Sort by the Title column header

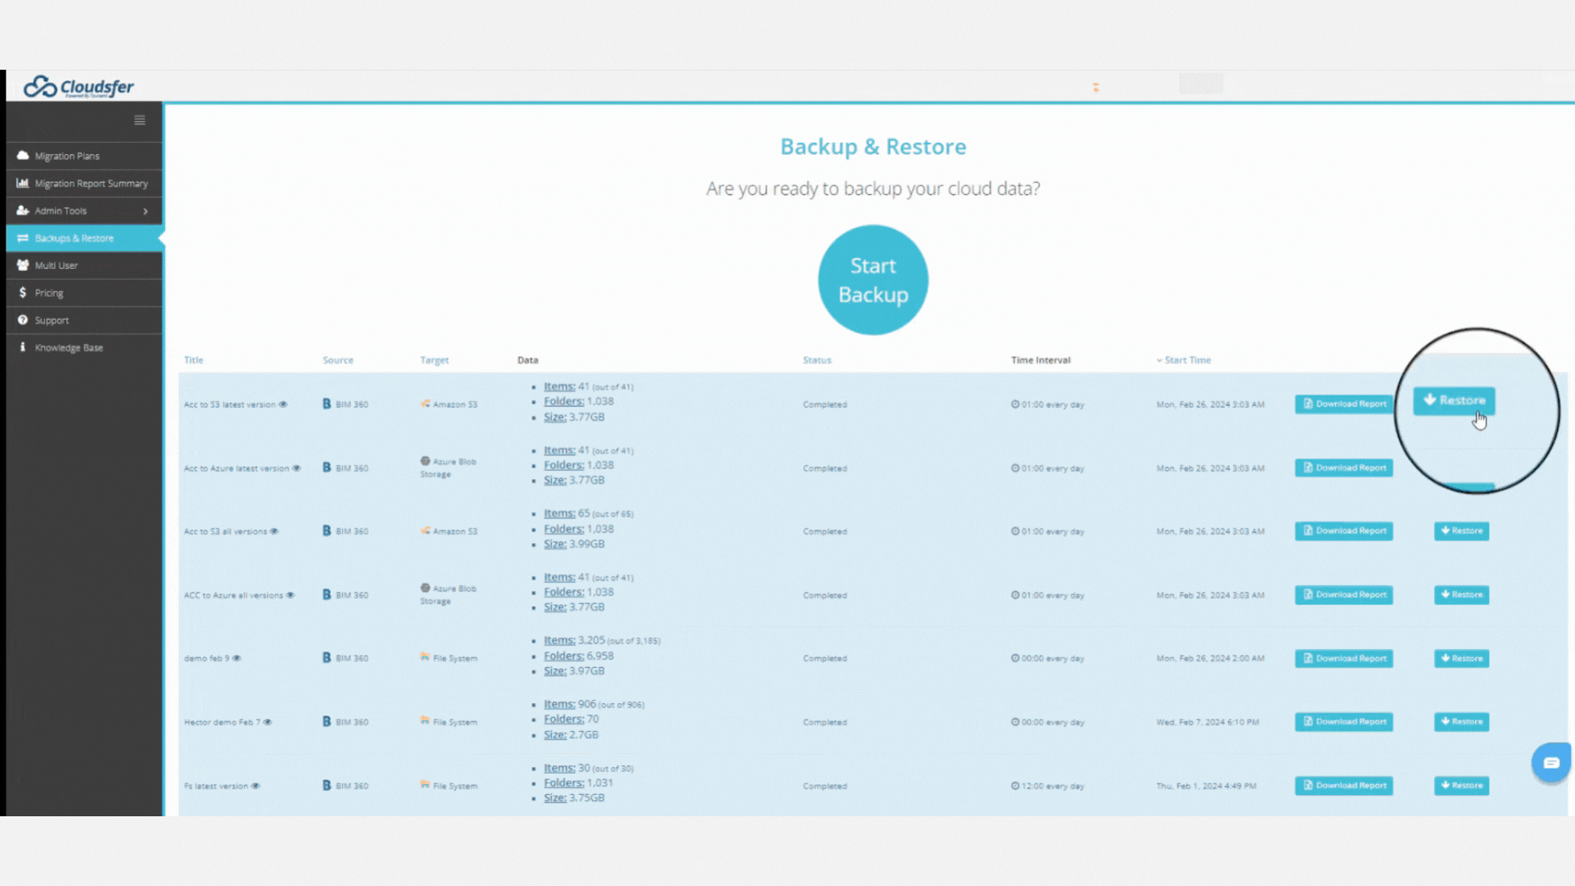[x=194, y=360]
